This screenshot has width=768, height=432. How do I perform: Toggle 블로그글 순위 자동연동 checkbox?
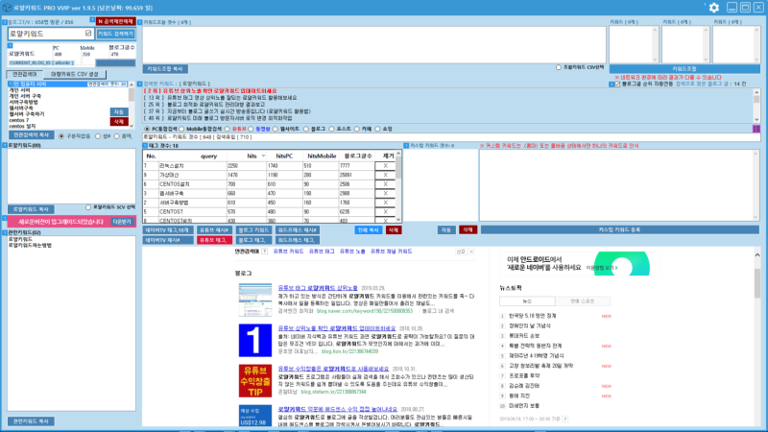coord(617,84)
